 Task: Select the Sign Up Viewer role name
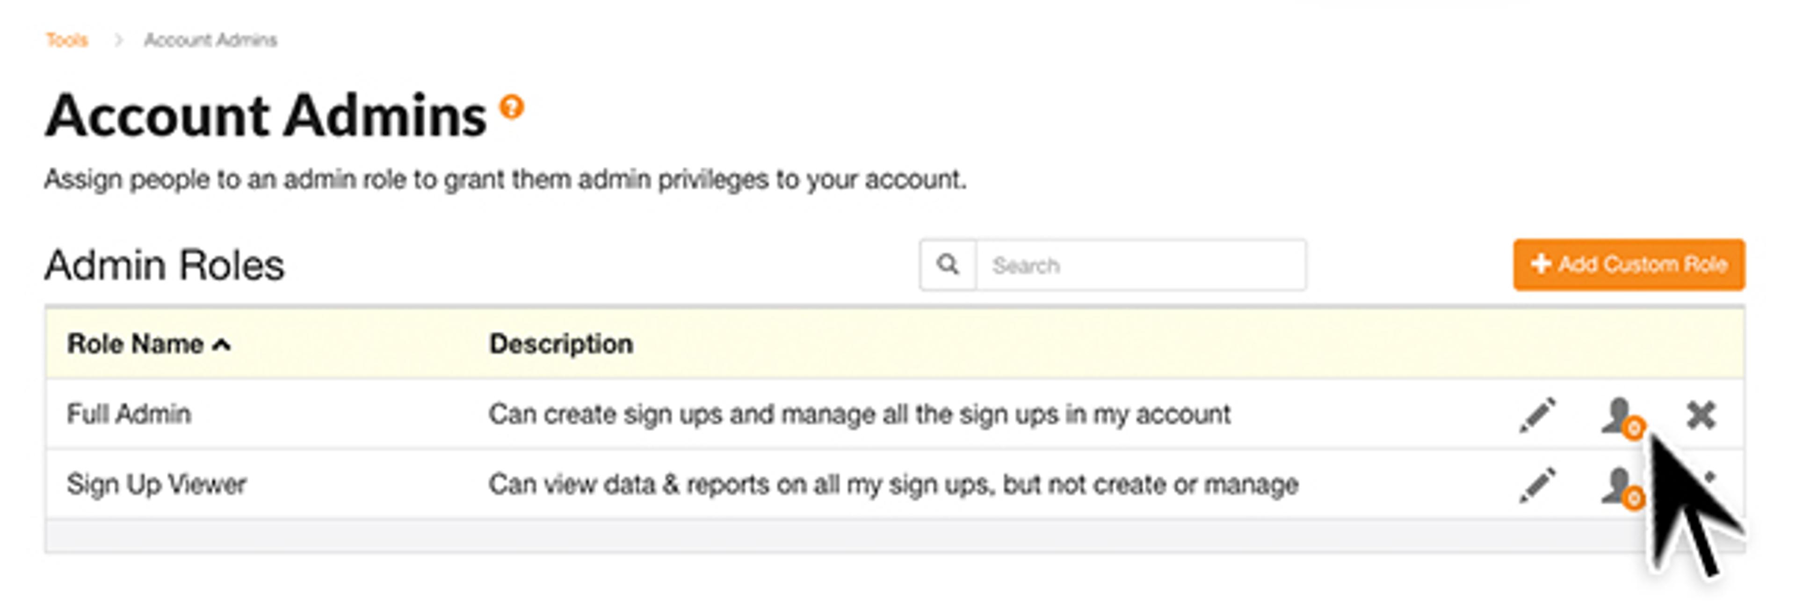156,484
